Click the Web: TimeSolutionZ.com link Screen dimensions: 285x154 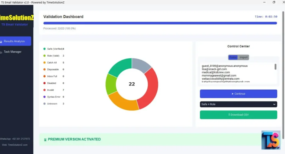[14, 145]
